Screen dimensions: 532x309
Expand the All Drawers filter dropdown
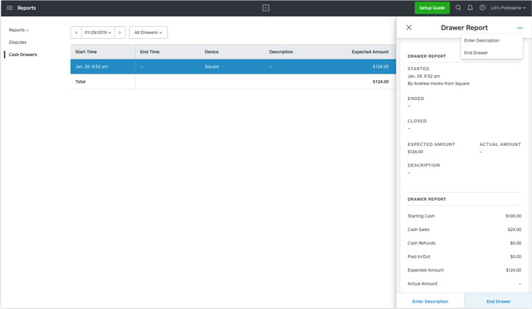(148, 33)
